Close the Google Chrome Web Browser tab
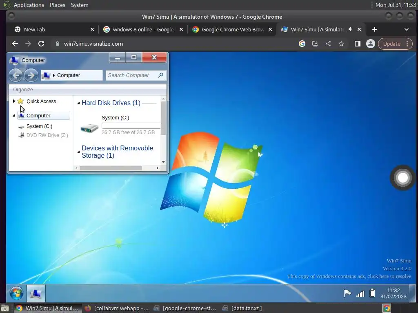 click(270, 29)
